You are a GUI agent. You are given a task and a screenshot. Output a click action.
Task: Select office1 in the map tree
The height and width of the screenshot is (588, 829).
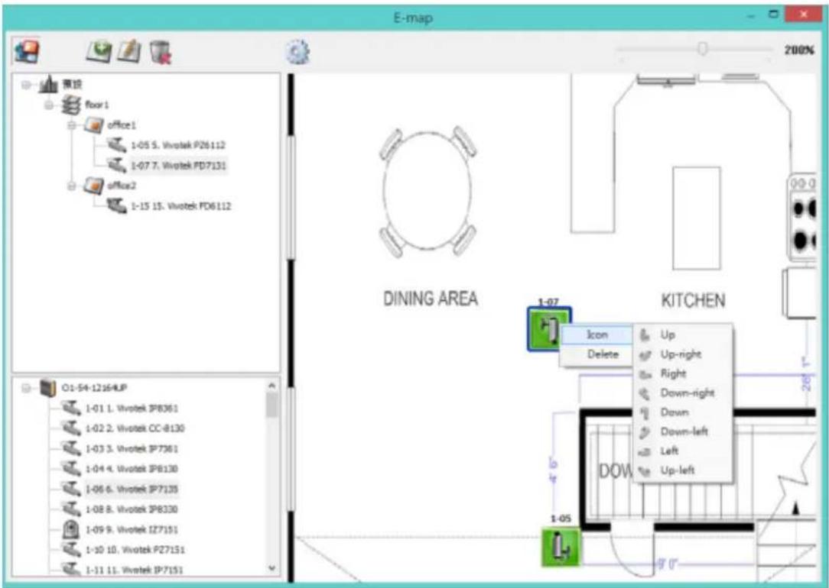(122, 125)
